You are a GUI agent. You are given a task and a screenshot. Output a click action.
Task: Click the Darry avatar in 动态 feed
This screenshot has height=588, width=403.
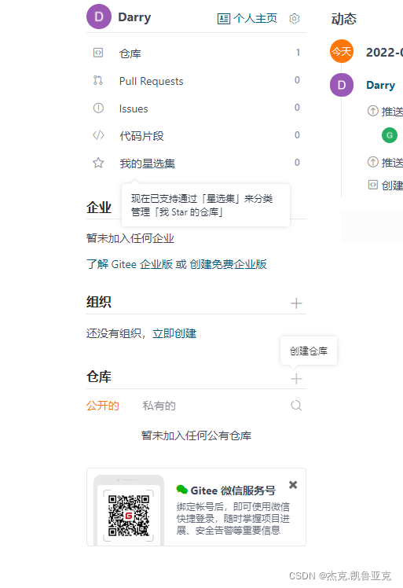click(x=342, y=85)
